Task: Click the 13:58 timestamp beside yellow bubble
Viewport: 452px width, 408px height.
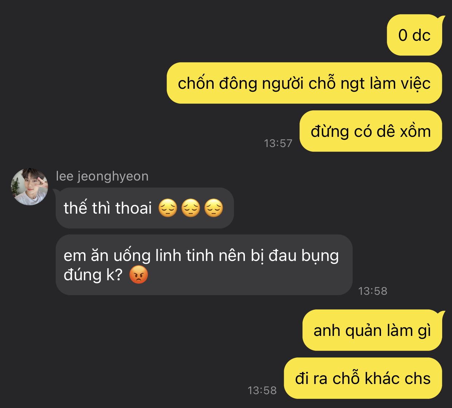Action: pyautogui.click(x=262, y=391)
